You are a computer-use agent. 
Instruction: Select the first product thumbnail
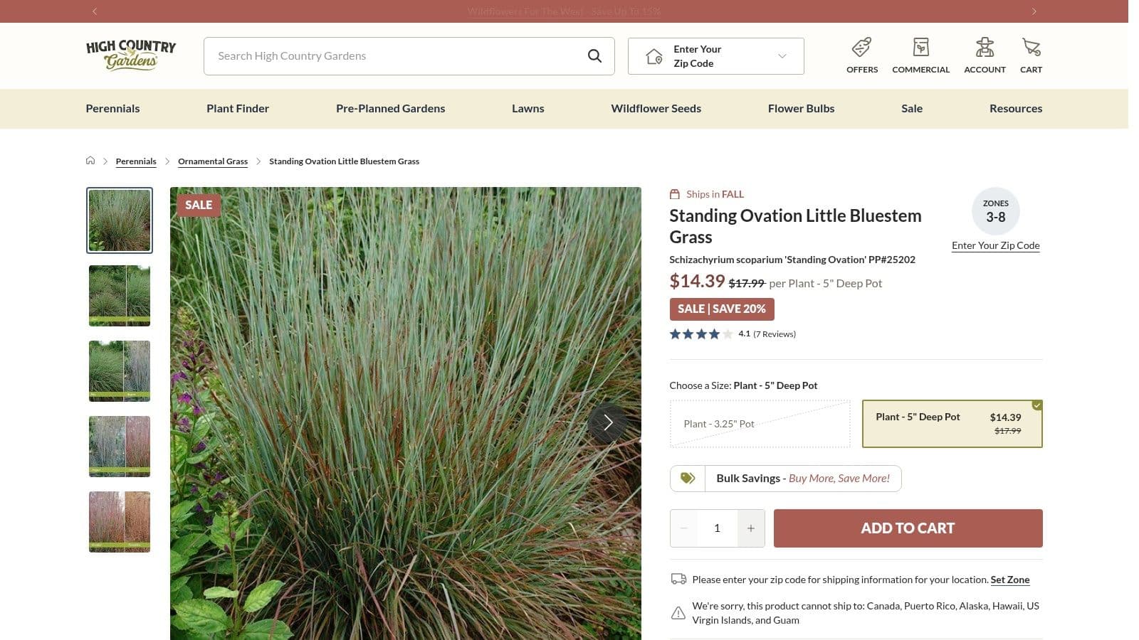119,220
